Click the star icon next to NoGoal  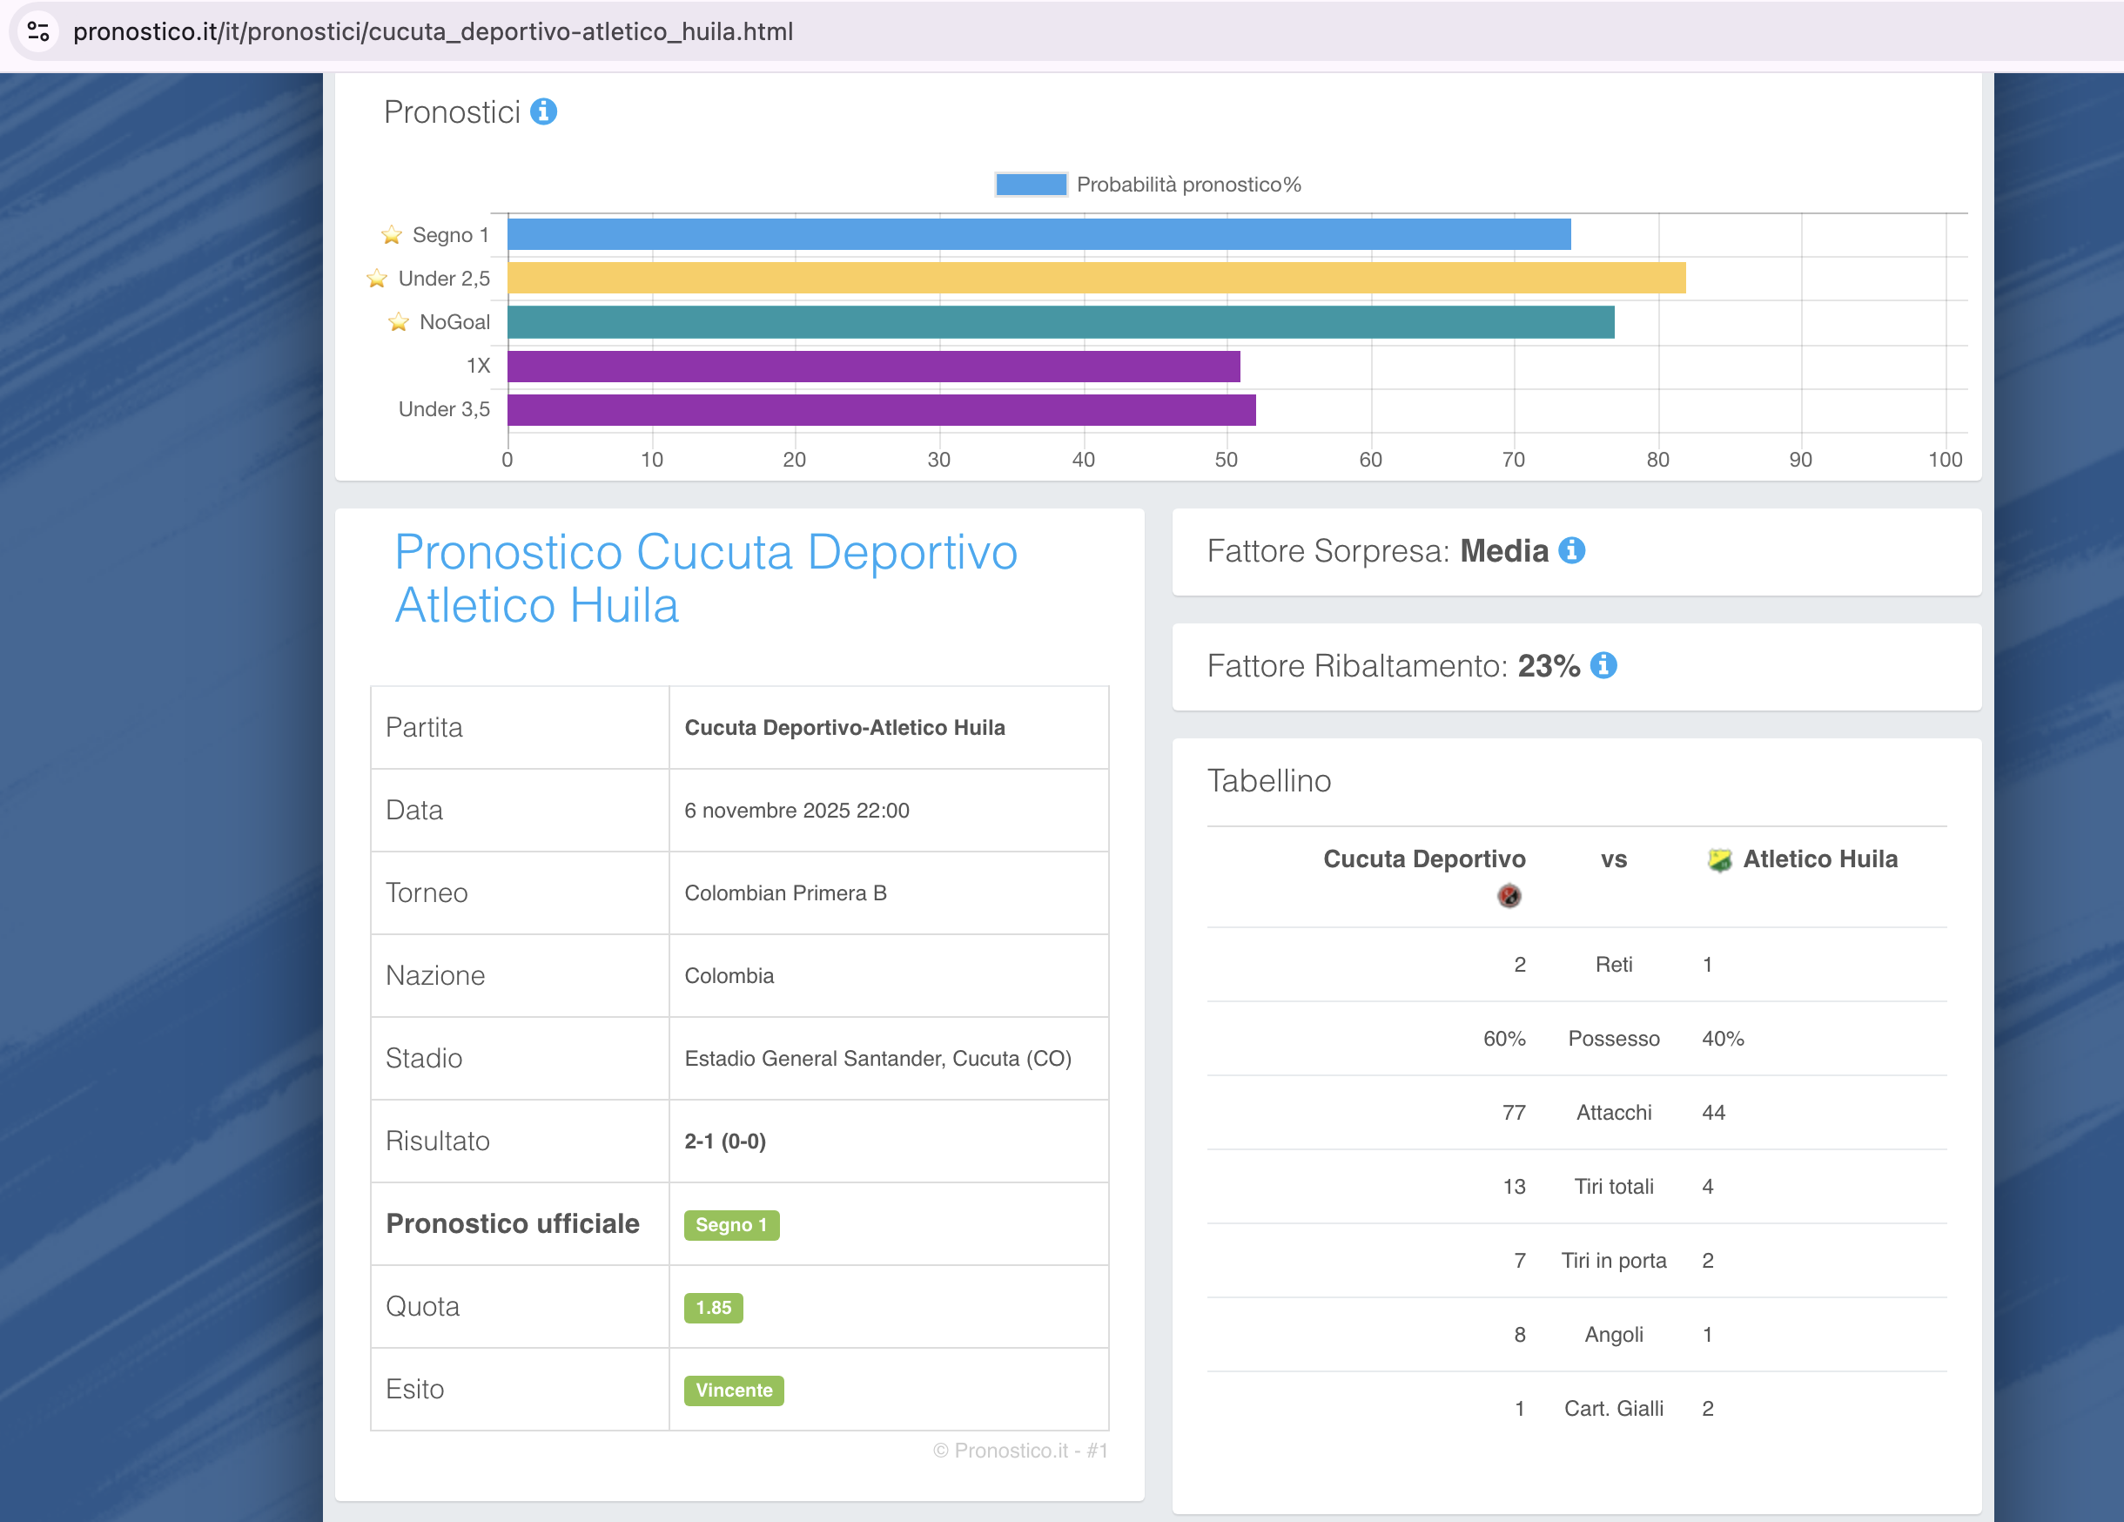tap(399, 322)
